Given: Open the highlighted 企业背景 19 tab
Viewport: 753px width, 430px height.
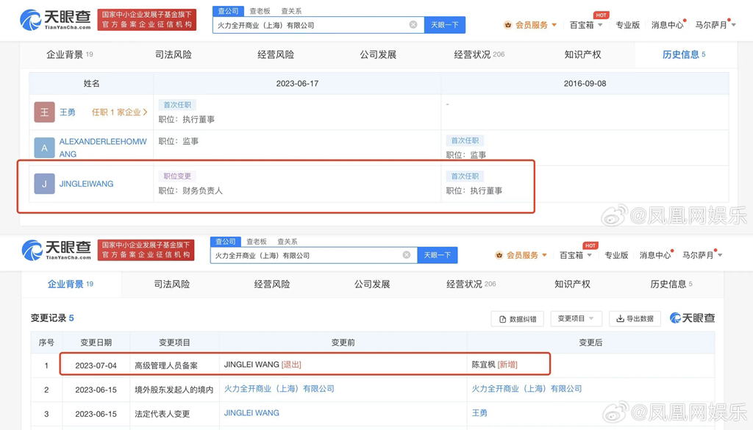Looking at the screenshot, I should 70,284.
